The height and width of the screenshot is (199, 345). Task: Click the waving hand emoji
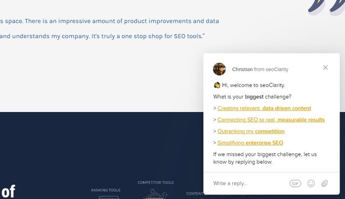[217, 85]
